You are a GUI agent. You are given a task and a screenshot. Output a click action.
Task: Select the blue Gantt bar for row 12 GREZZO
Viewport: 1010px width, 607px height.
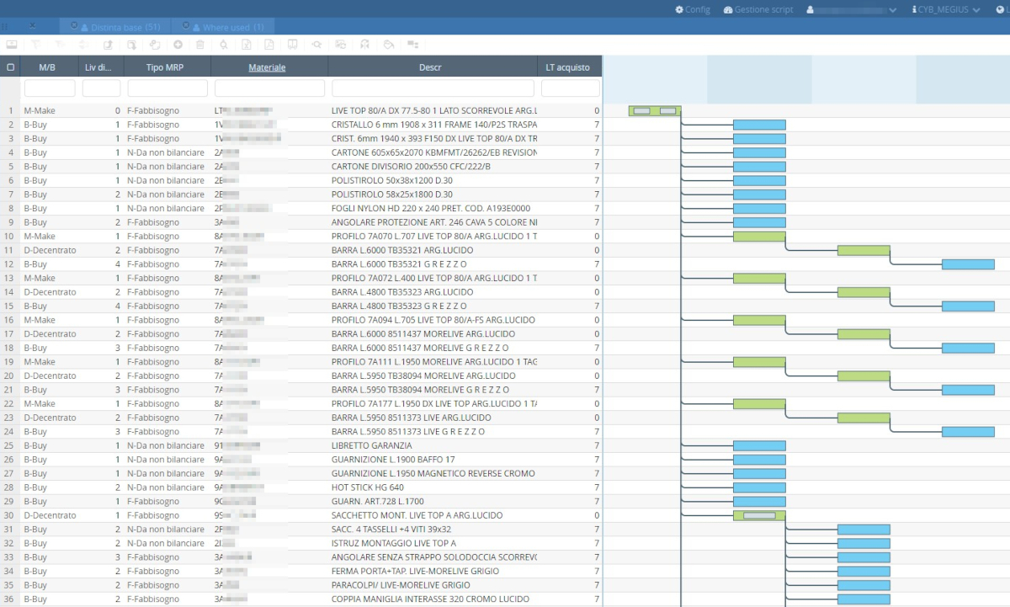point(968,264)
